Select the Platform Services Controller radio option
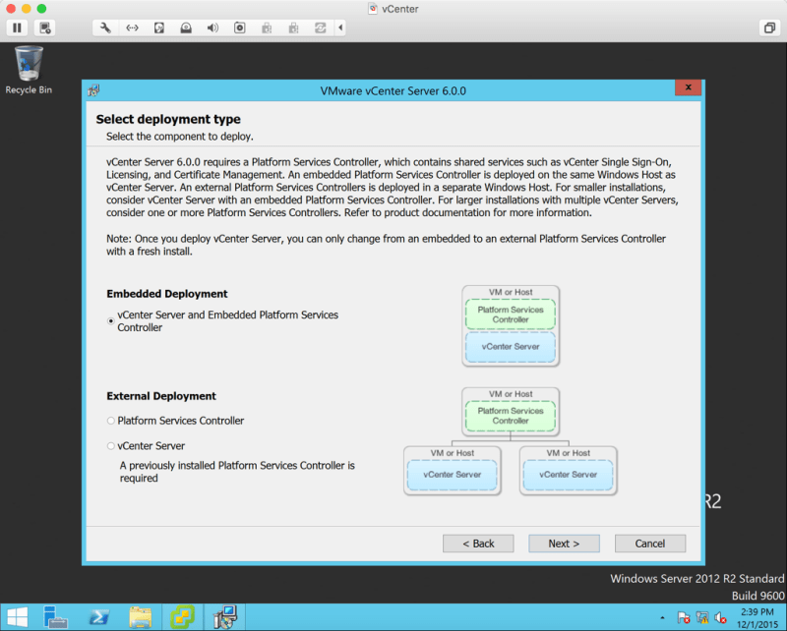Screen dimensions: 787x631 tap(111, 421)
